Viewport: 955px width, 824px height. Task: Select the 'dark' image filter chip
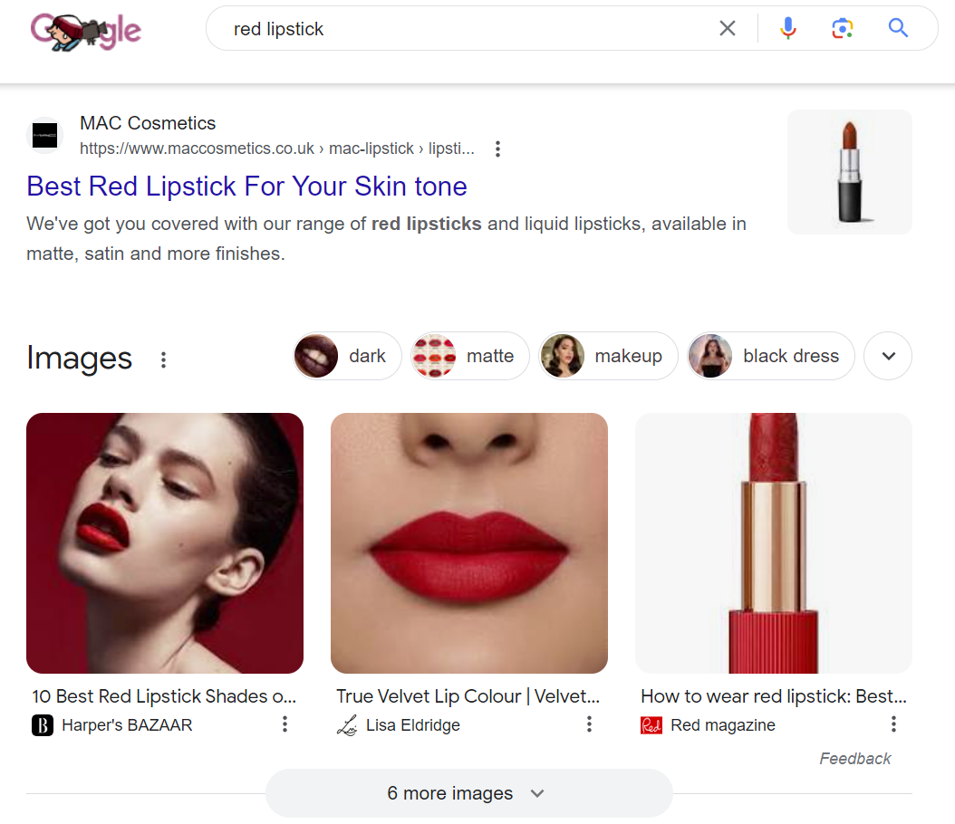[347, 356]
